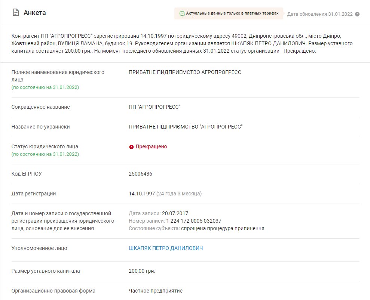
Task: Click record date 20.07.2017
Action: [x=175, y=213]
